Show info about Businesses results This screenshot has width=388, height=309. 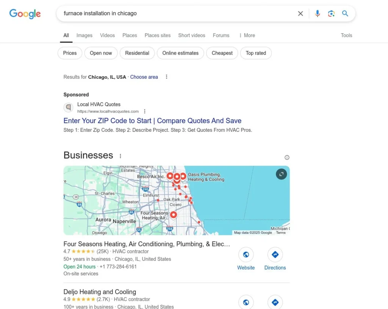pyautogui.click(x=287, y=158)
